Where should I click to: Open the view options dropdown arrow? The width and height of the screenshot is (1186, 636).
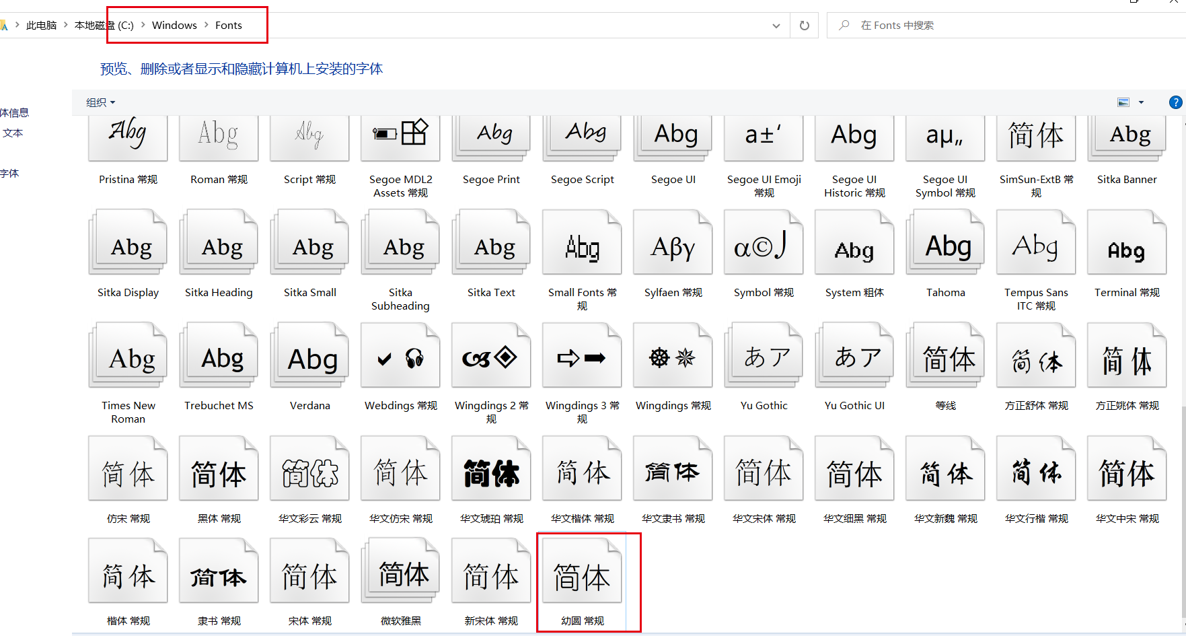1141,102
